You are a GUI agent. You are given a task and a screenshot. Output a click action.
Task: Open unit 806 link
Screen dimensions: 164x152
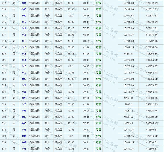click(24, 136)
